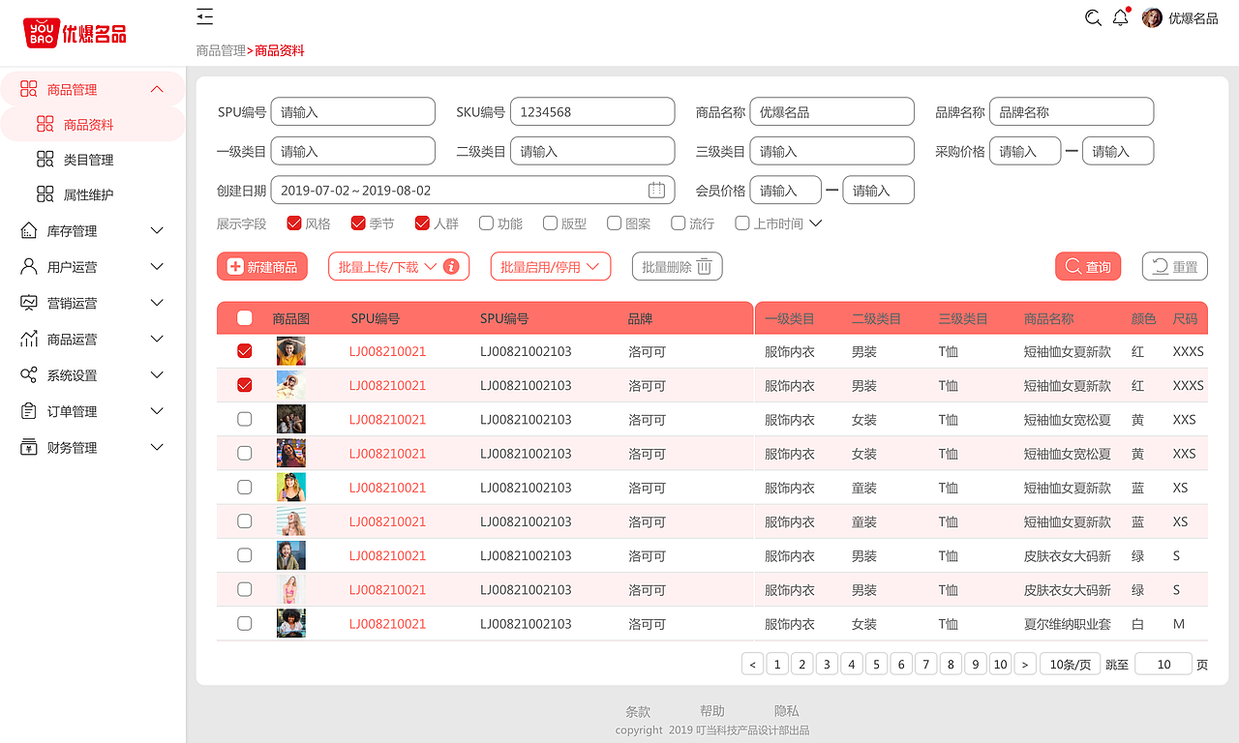The width and height of the screenshot is (1239, 743).
Task: Tick the checkbox on the 夏尔维纳职业套 row
Action: click(245, 623)
